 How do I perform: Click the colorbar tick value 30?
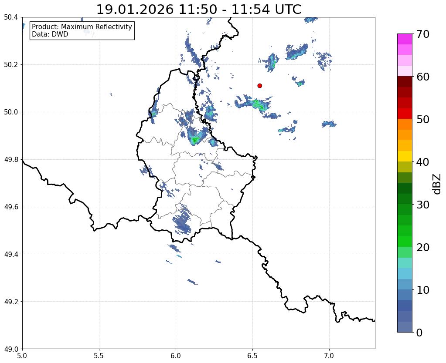pyautogui.click(x=423, y=205)
